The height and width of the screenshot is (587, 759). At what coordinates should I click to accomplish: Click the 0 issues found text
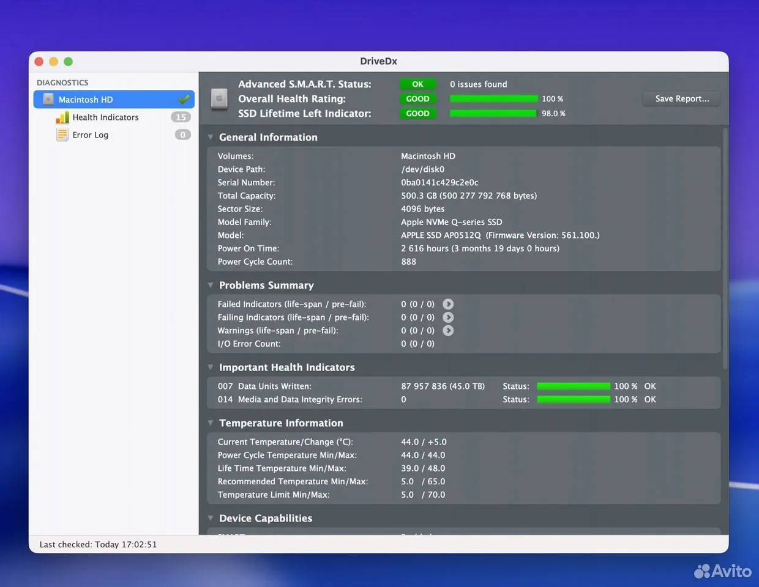(x=478, y=84)
